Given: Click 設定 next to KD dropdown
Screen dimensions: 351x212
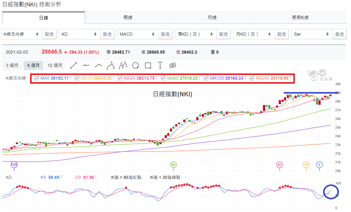Looking at the screenshot, I should pyautogui.click(x=107, y=34).
